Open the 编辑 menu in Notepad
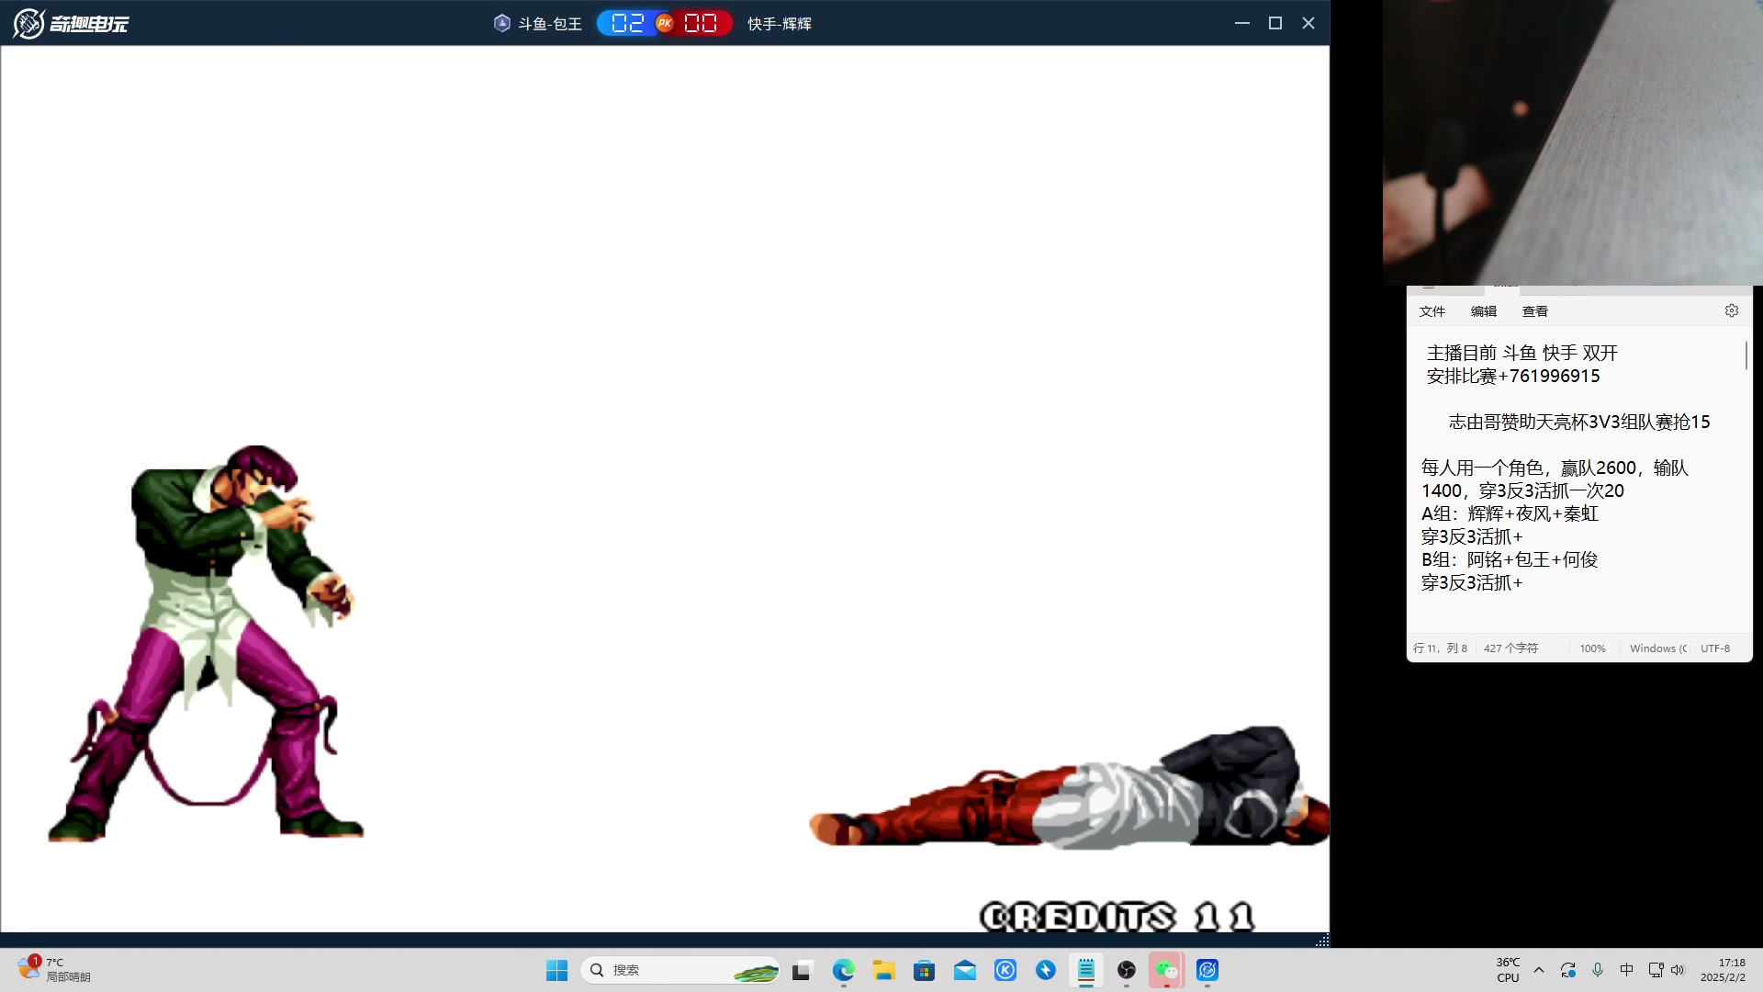 click(1484, 311)
